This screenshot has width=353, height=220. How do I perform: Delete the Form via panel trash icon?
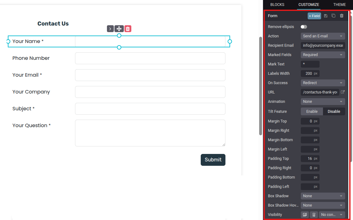point(342,16)
